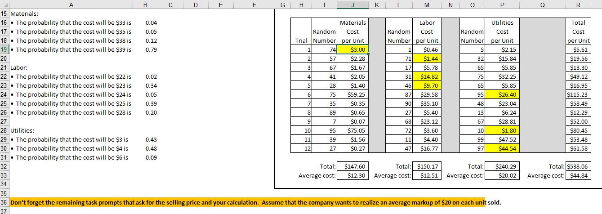This screenshot has width=602, height=214.
Task: Select the $147.60 materials total cell
Action: pyautogui.click(x=353, y=166)
